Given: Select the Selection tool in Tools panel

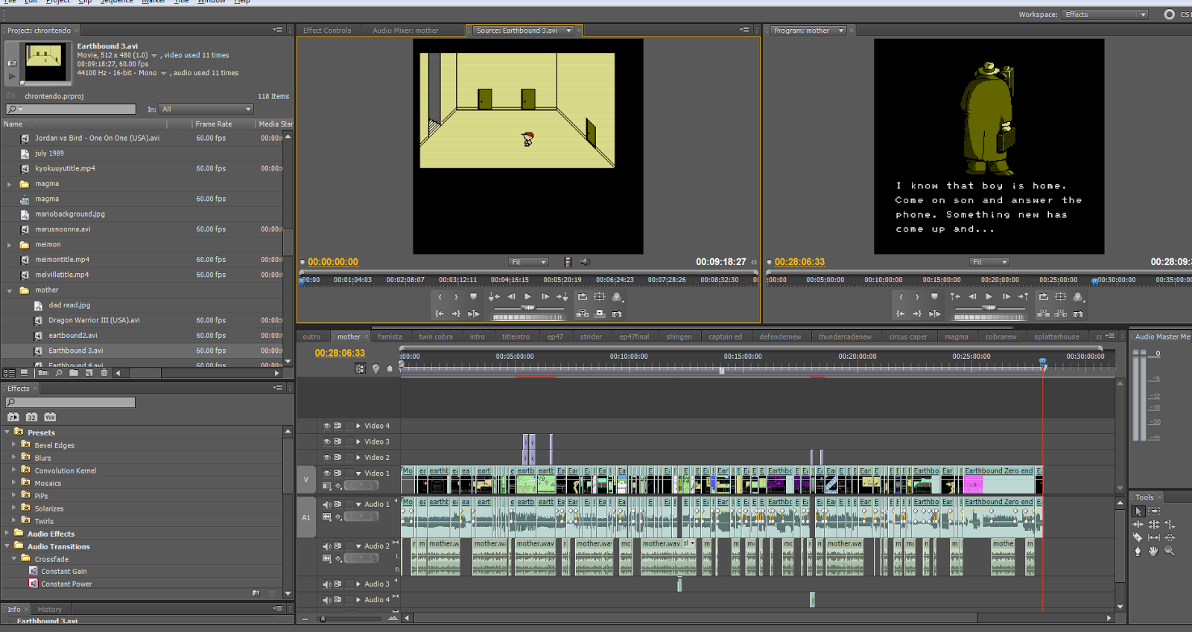Looking at the screenshot, I should click(x=1138, y=511).
